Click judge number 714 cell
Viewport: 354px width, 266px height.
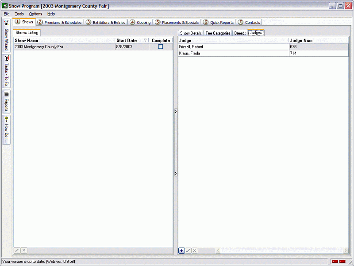click(319, 53)
